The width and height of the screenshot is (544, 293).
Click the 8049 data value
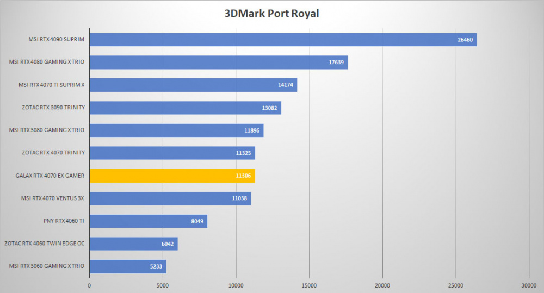197,221
